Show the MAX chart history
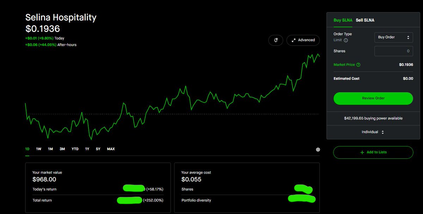This screenshot has height=214, width=423. pos(111,149)
